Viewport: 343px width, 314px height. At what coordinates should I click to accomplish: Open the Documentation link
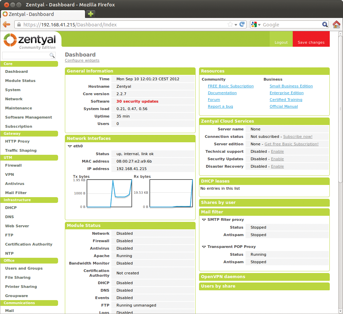coord(222,93)
